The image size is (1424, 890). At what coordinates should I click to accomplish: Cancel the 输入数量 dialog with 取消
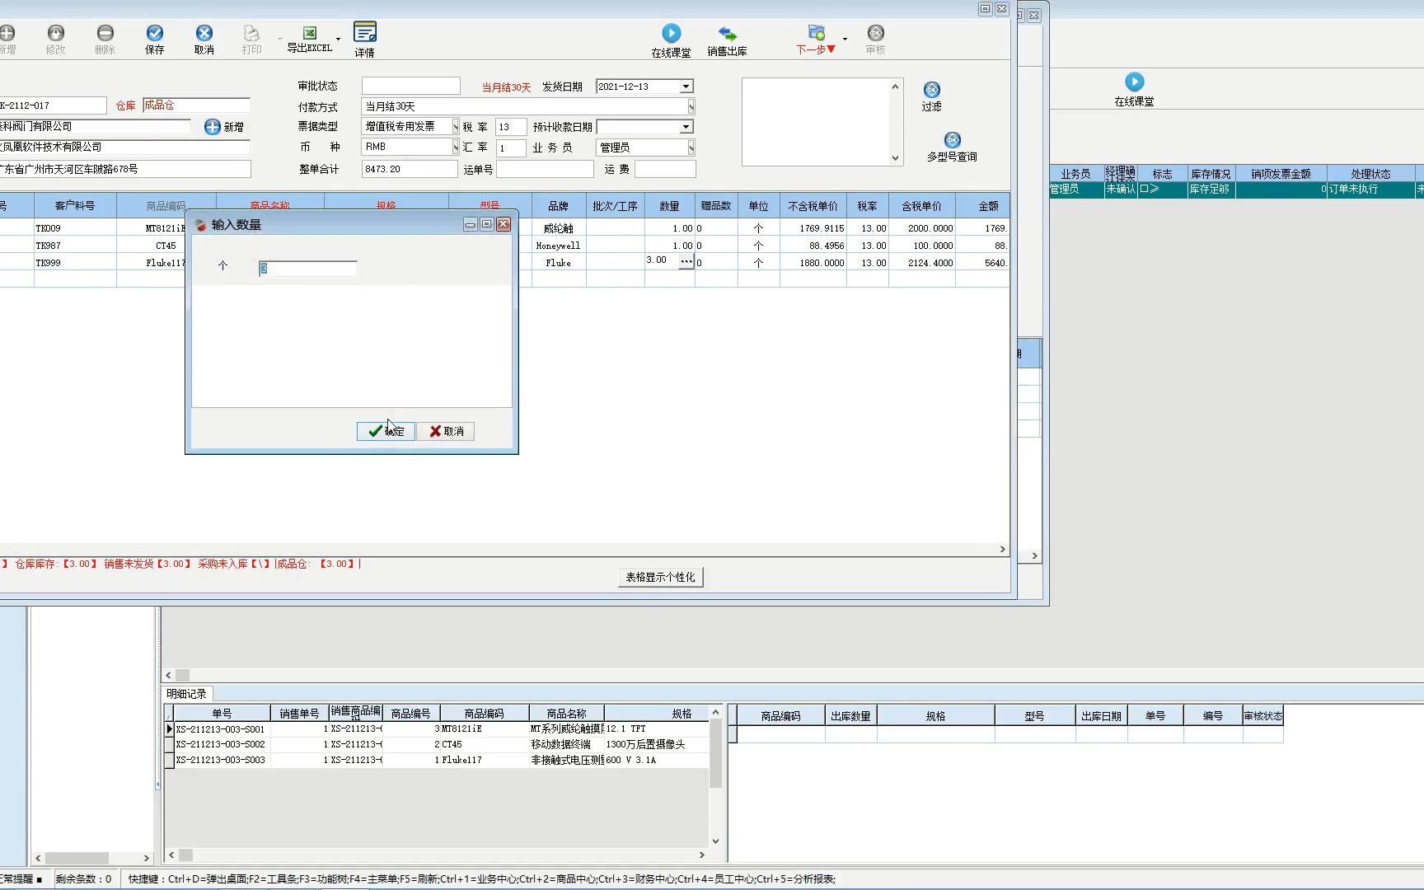coord(446,431)
